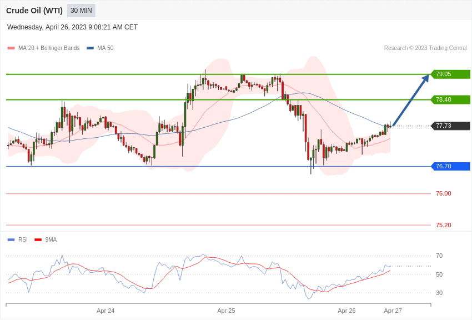This screenshot has height=320, width=472.
Task: Click the MA 50 blue legend swatch
Action: (90, 48)
